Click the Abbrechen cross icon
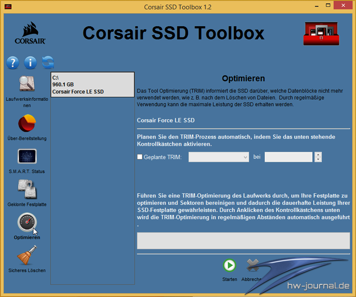This screenshot has width=356, height=297. tap(252, 265)
